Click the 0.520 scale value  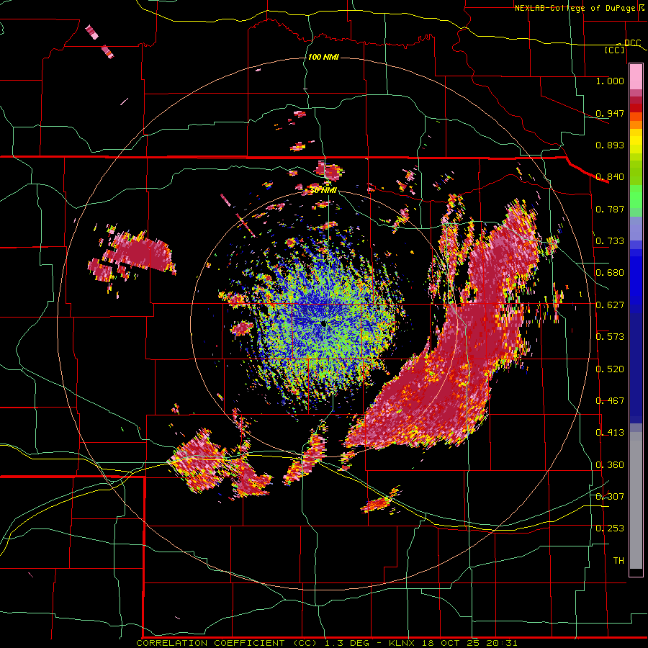[x=610, y=369]
